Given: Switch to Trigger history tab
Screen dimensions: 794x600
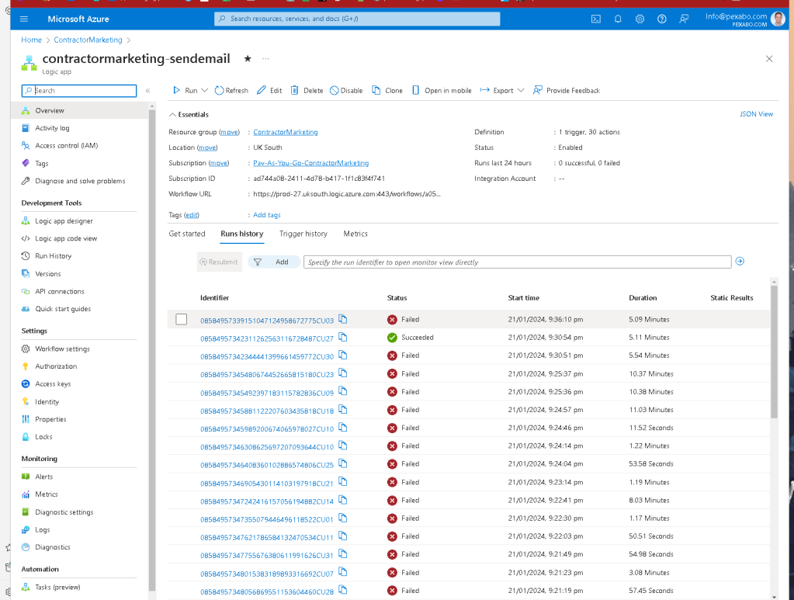Looking at the screenshot, I should 303,234.
